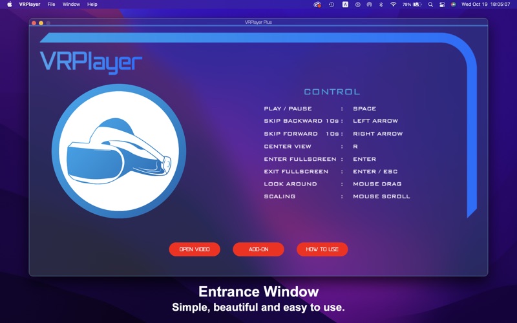
Task: Click the R key text
Action: pyautogui.click(x=355, y=147)
